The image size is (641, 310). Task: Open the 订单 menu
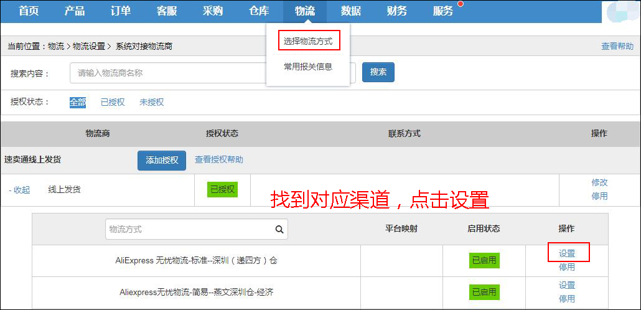pyautogui.click(x=121, y=11)
